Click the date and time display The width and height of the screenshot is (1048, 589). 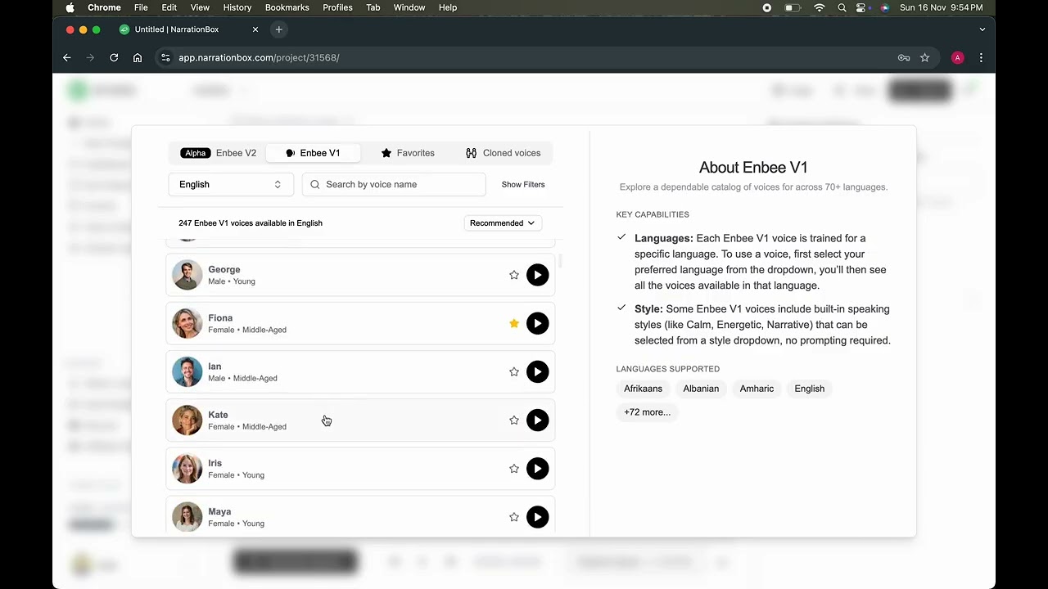coord(942,7)
